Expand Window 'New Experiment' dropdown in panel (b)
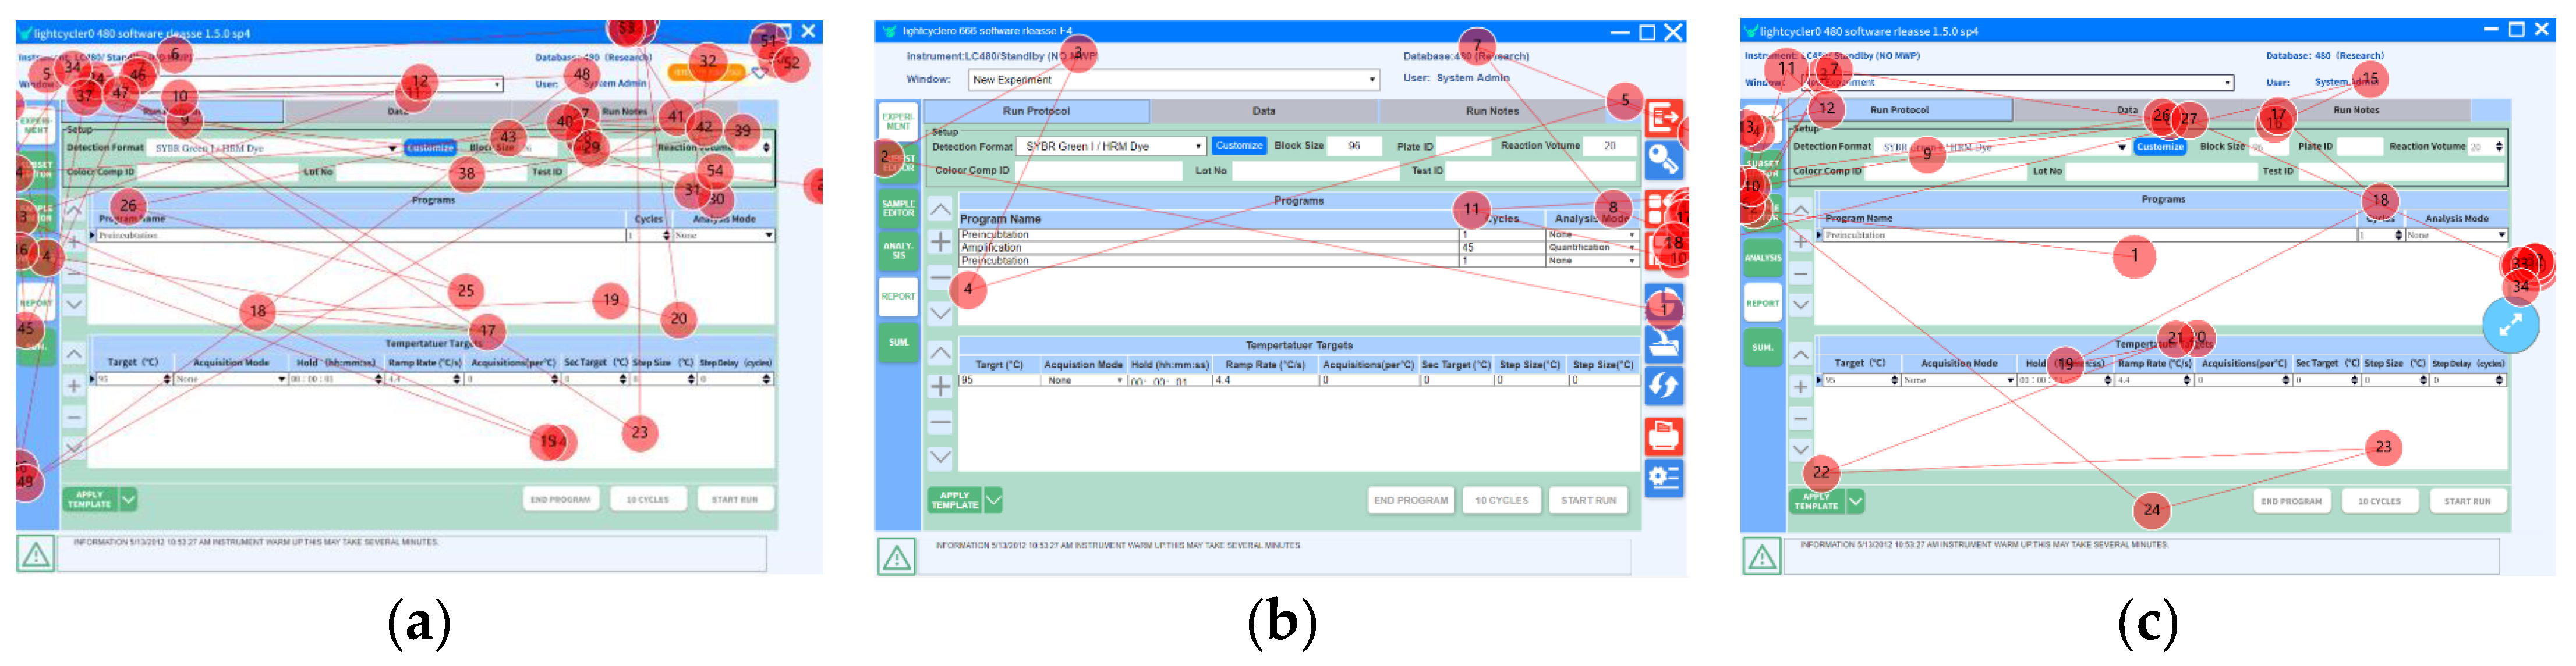This screenshot has width=2576, height=666. click(1371, 80)
